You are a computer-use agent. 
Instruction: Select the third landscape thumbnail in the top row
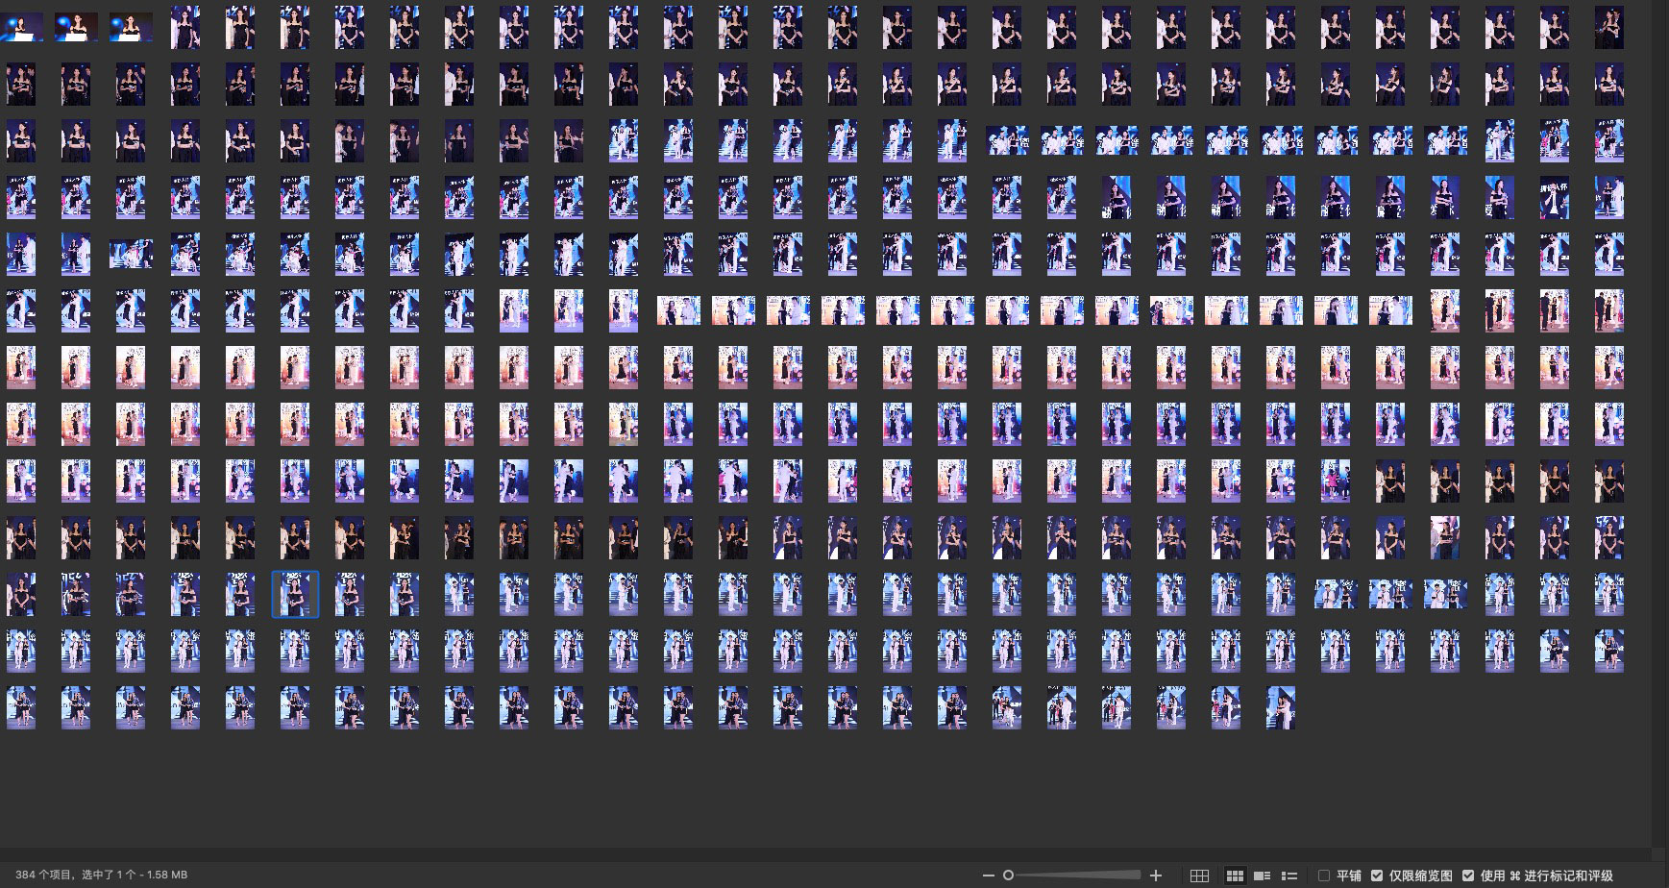131,28
